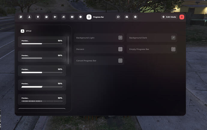Click the style list scrollbar
Image resolution: width=207 pixels, height=130 pixels.
[68, 50]
